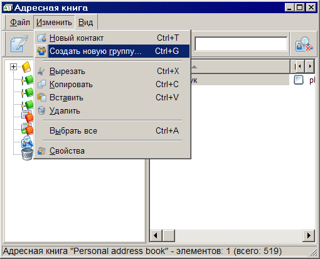Select the yellow address book tree icon
Viewport: 320px width, 259px height.
pos(27,67)
